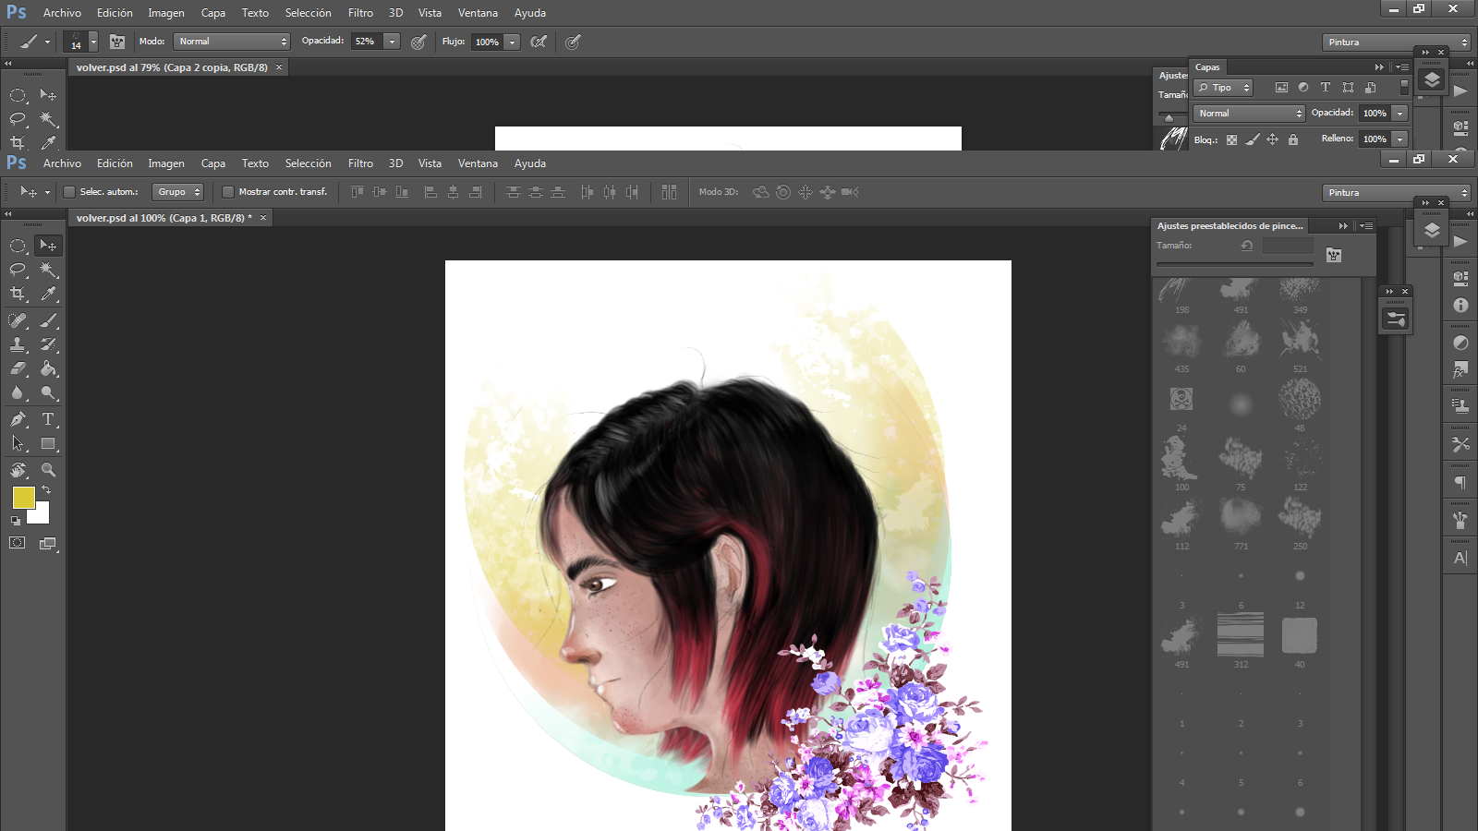Image resolution: width=1478 pixels, height=831 pixels.
Task: Open the Paragraph panel icon in the dock
Action: pos(1460,483)
